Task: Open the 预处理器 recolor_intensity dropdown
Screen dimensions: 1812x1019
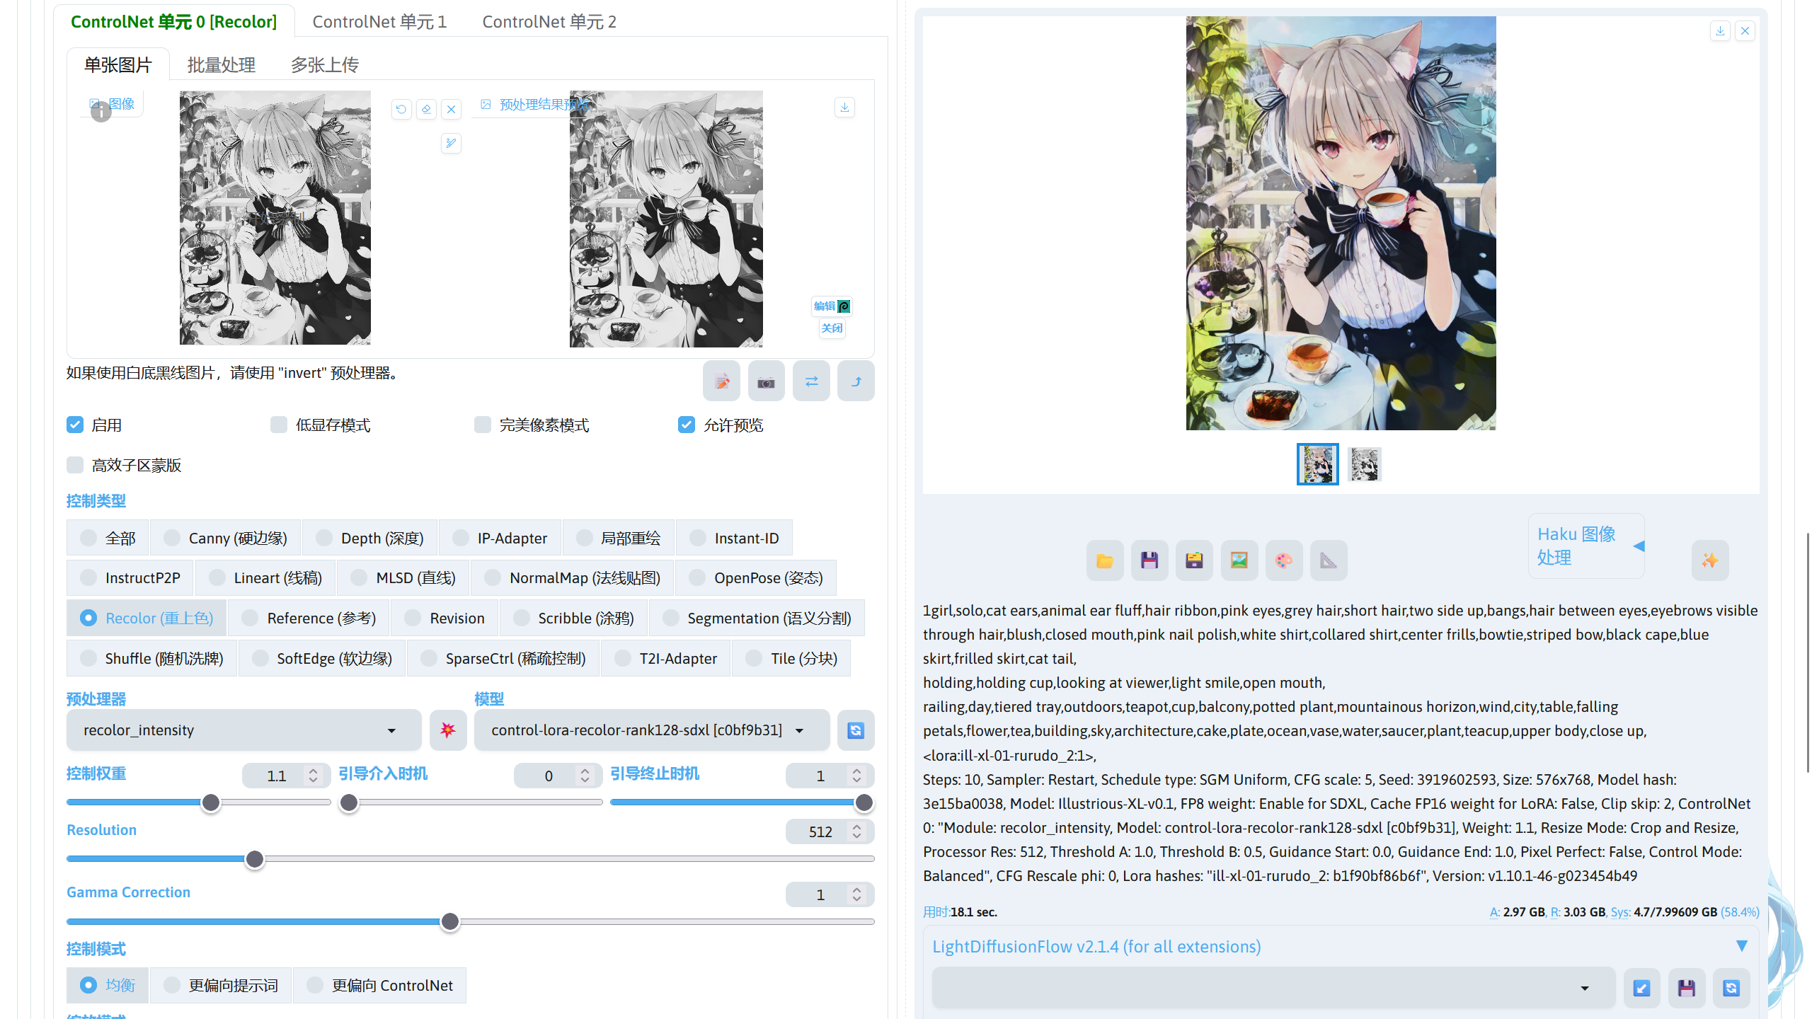Action: pyautogui.click(x=243, y=730)
